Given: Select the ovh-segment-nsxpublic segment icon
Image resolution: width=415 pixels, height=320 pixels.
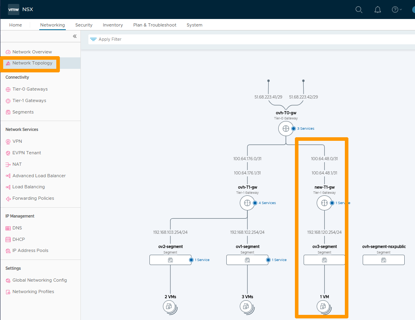Looking at the screenshot, I should [383, 259].
